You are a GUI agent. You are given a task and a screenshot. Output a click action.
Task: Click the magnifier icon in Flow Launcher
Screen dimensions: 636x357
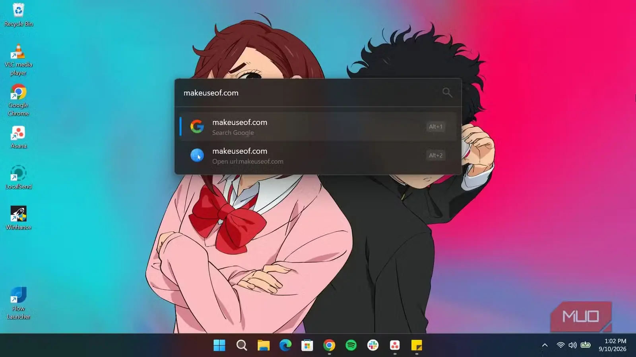point(447,92)
